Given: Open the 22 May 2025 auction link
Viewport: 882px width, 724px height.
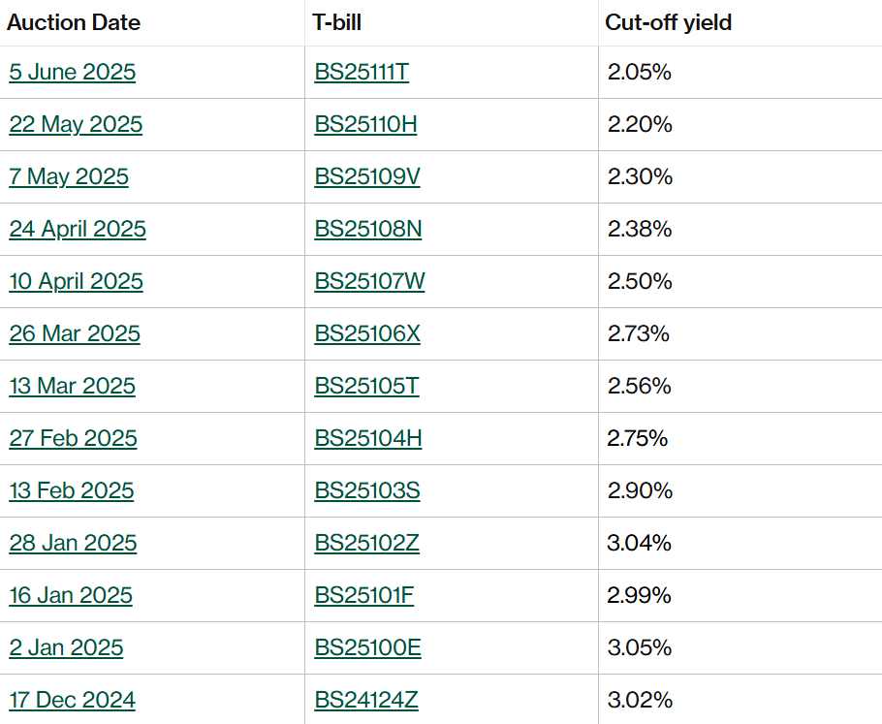Looking at the screenshot, I should 76,124.
